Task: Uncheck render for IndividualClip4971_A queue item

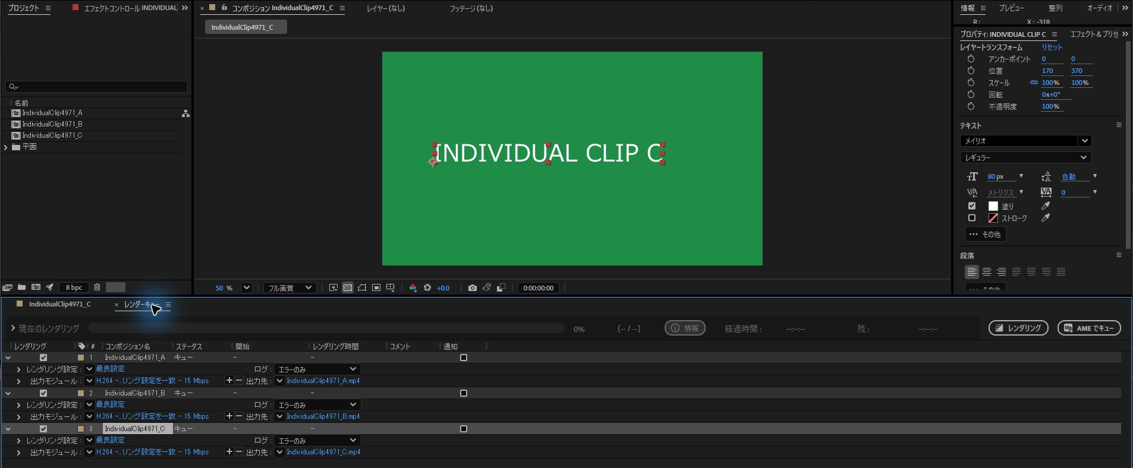Action: point(43,358)
